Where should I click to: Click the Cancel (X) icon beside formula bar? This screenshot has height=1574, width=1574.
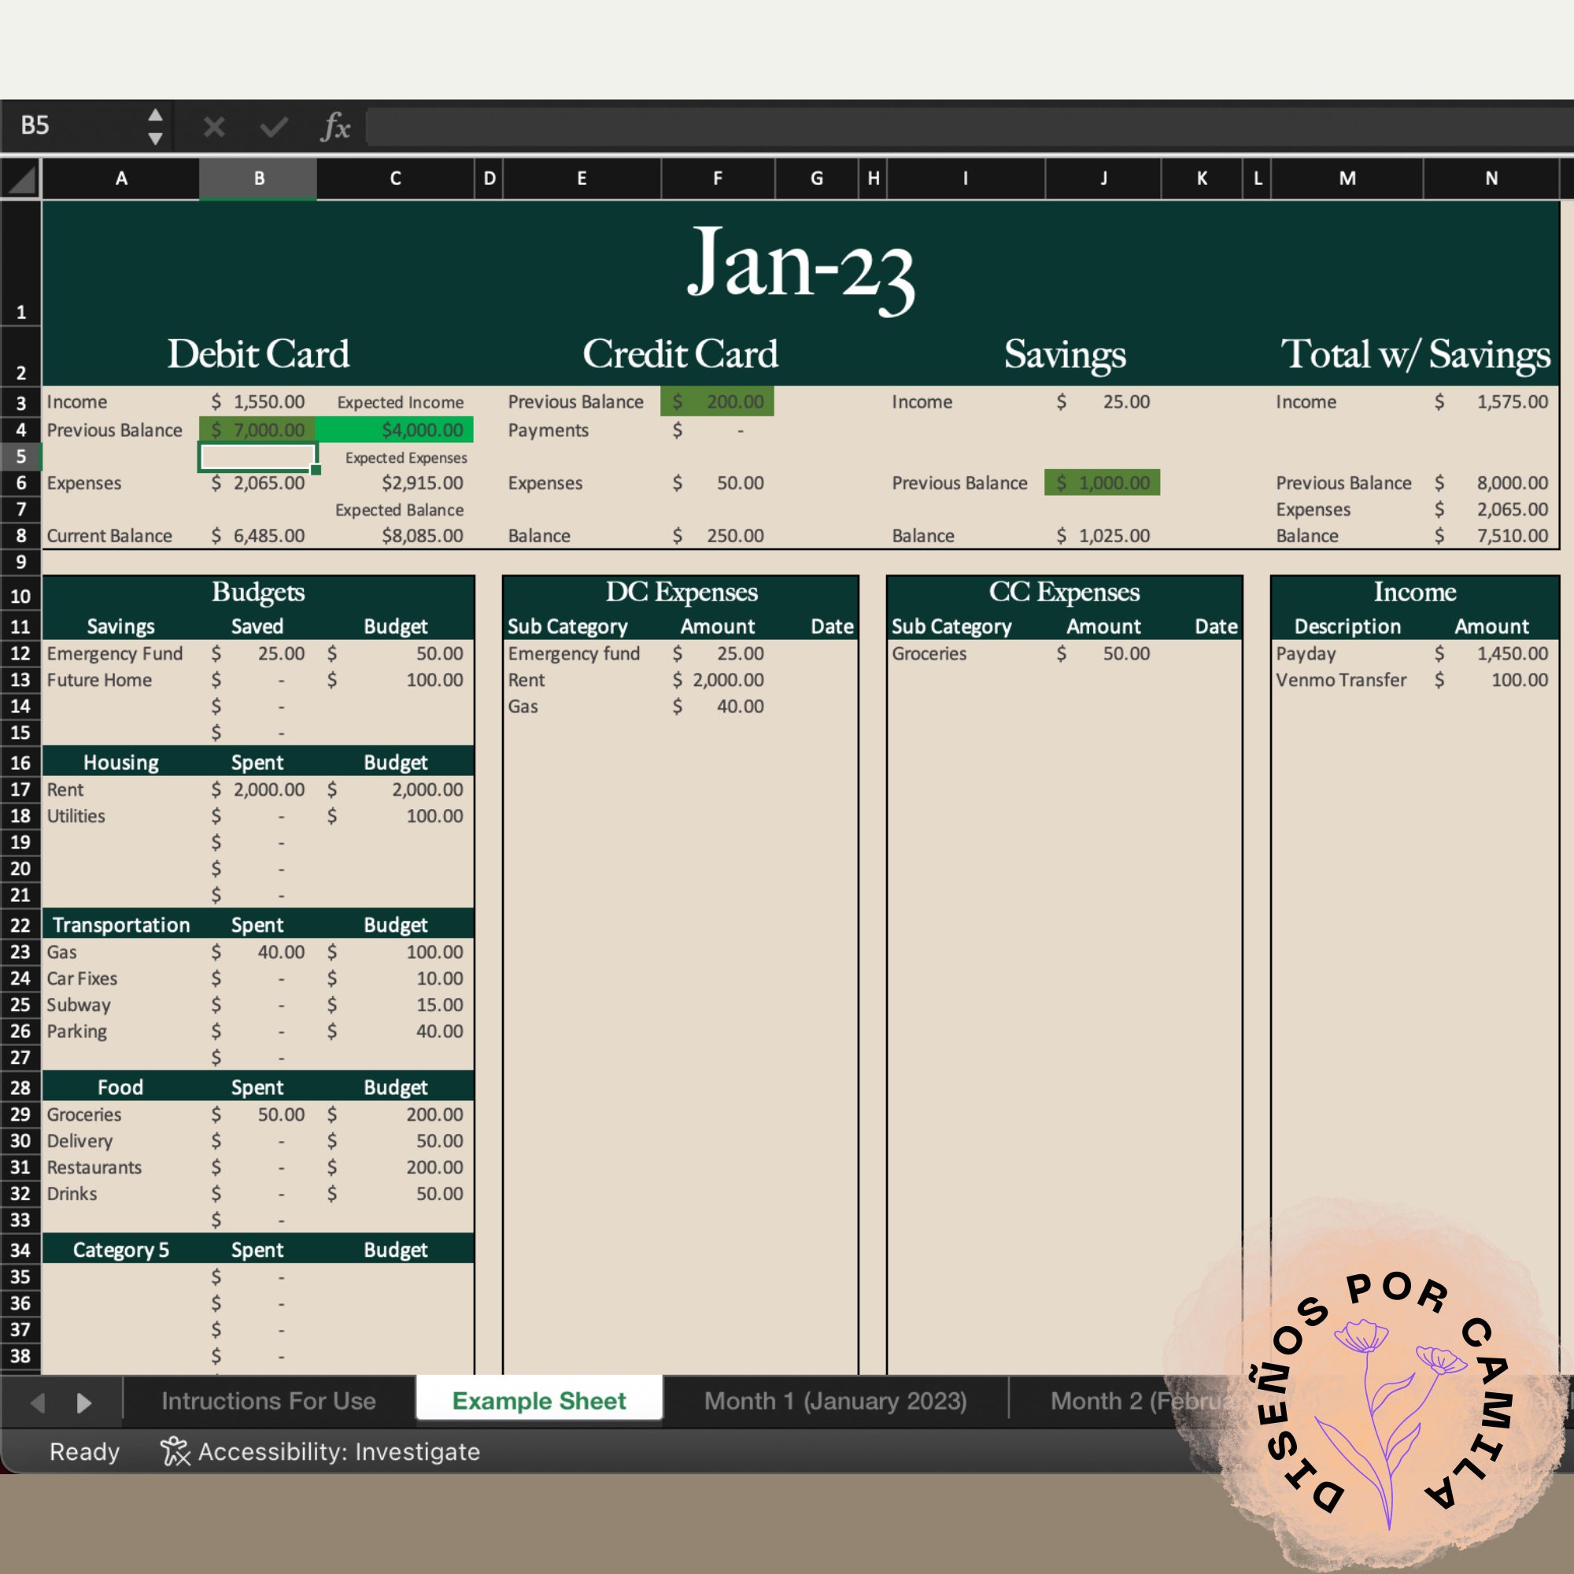click(213, 126)
